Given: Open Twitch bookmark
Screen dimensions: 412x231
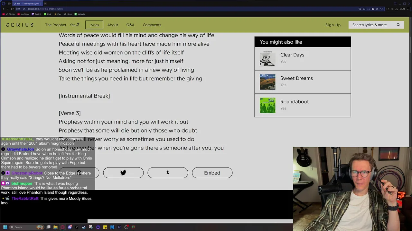Looking at the screenshot, I should tap(36, 14).
